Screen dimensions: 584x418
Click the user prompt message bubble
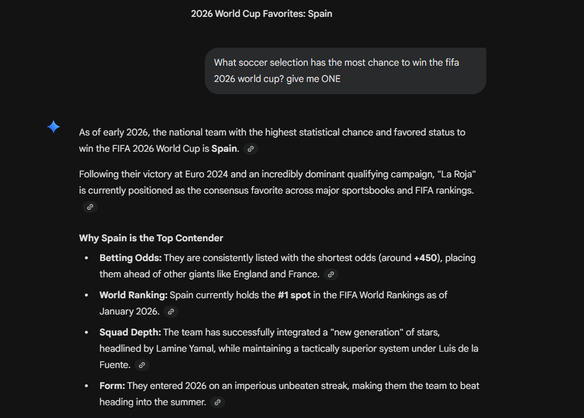[x=345, y=70]
